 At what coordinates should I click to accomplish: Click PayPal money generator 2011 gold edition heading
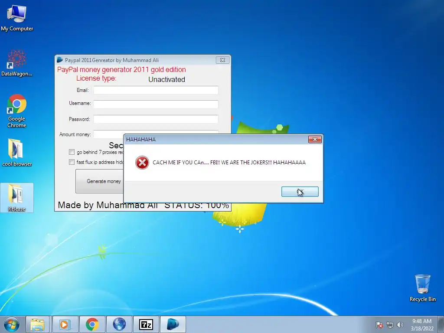click(121, 70)
